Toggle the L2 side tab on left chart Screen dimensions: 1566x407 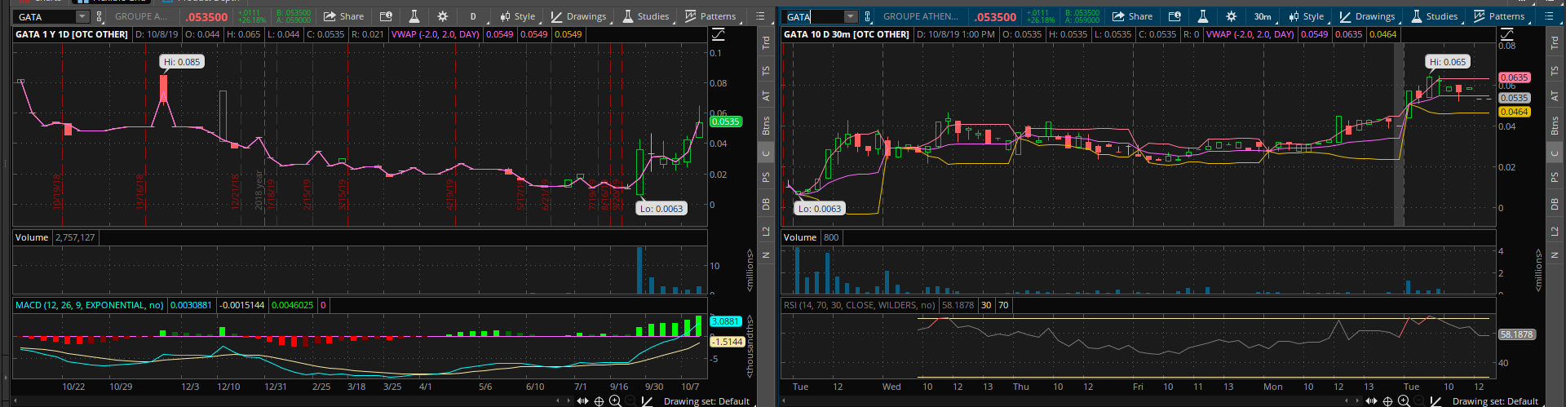click(766, 232)
